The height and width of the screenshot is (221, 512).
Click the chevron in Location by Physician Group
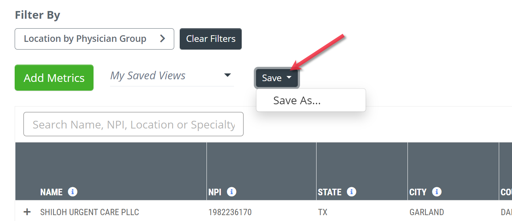(x=162, y=39)
